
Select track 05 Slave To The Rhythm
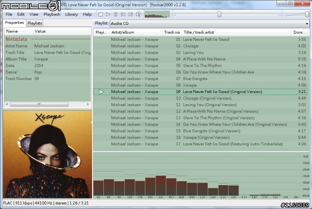200,66
